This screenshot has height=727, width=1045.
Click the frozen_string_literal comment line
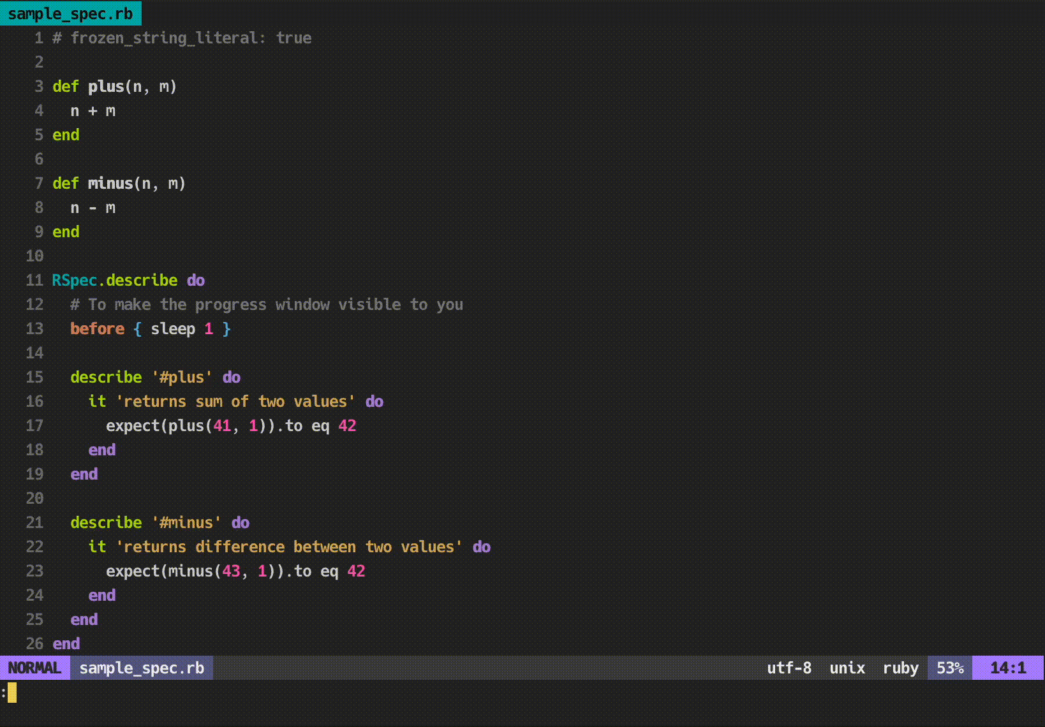[182, 38]
